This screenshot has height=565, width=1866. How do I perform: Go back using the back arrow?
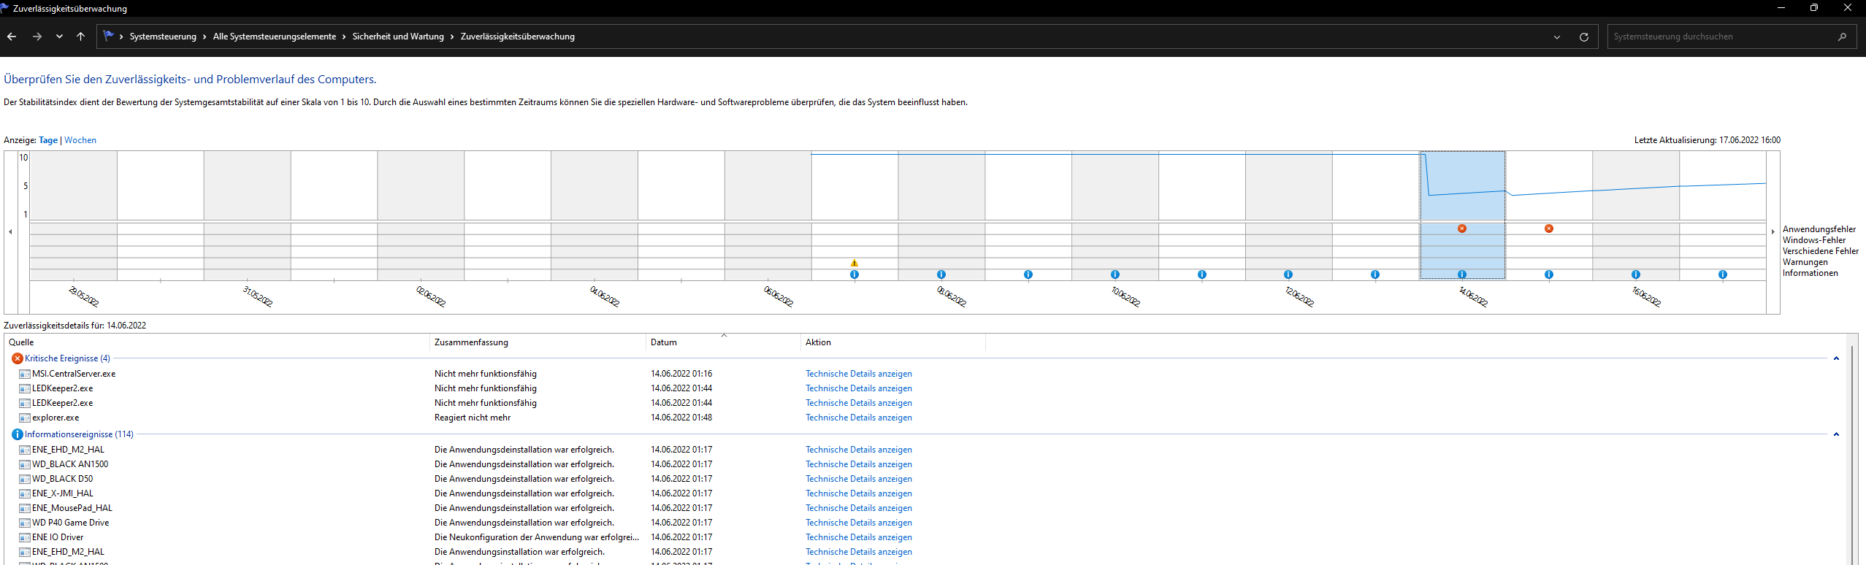[12, 36]
